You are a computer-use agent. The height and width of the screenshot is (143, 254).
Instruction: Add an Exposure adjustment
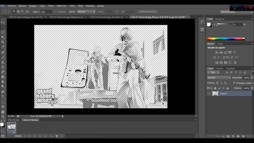(230, 52)
